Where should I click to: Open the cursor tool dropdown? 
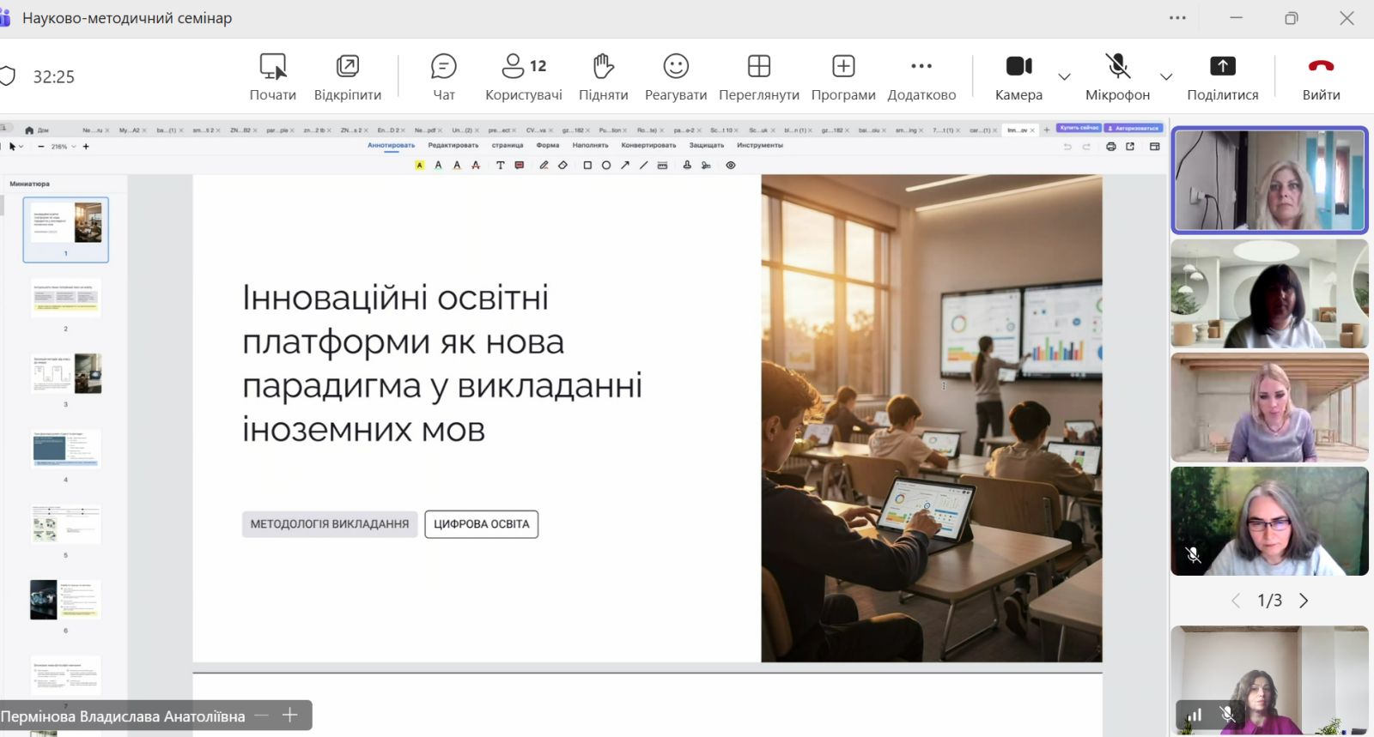tap(15, 147)
